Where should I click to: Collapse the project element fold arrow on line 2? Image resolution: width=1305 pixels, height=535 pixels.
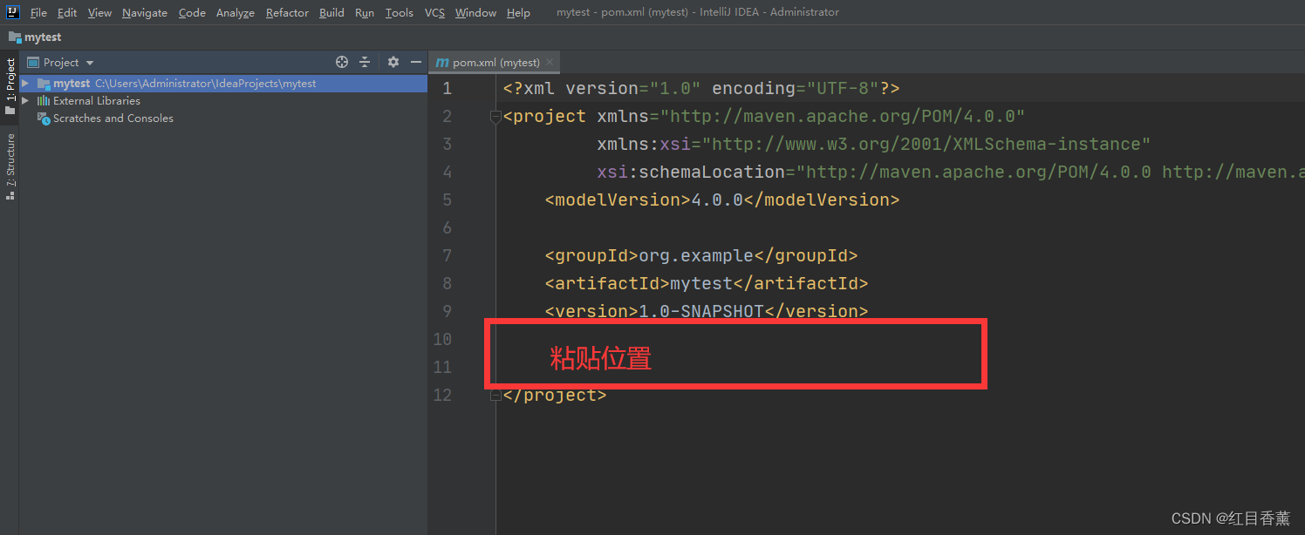click(495, 115)
